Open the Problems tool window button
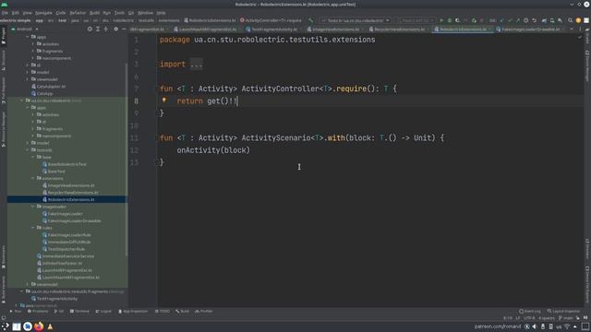Screen dimensions: 591x332 pyautogui.click(x=37, y=312)
